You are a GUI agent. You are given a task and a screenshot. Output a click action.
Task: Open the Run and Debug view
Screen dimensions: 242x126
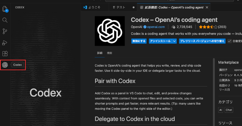5,42
